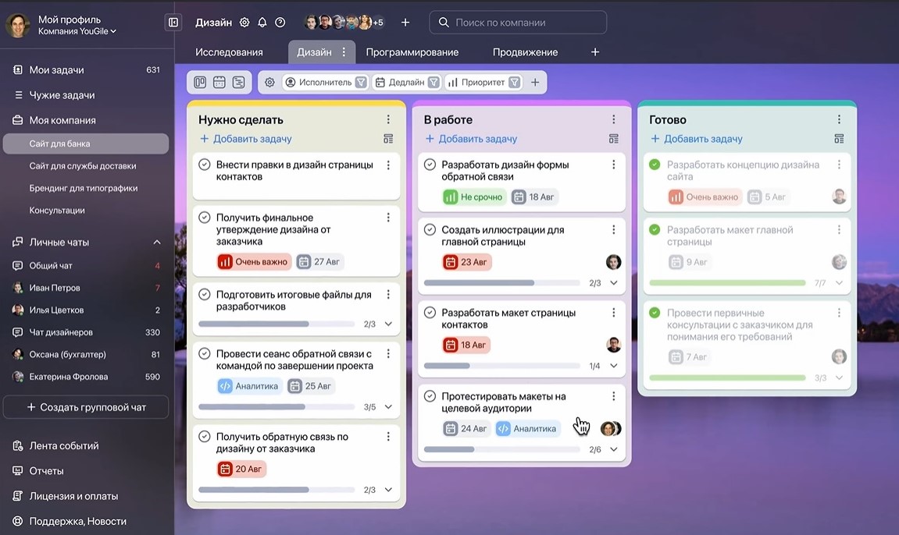Screen dimensions: 899x535
Task: Open the Лента событий section
Action: pos(64,446)
